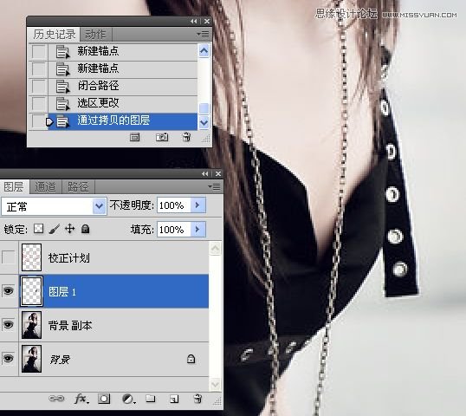
Task: Click 背景 副本 layer thumbnail
Action: coord(31,325)
